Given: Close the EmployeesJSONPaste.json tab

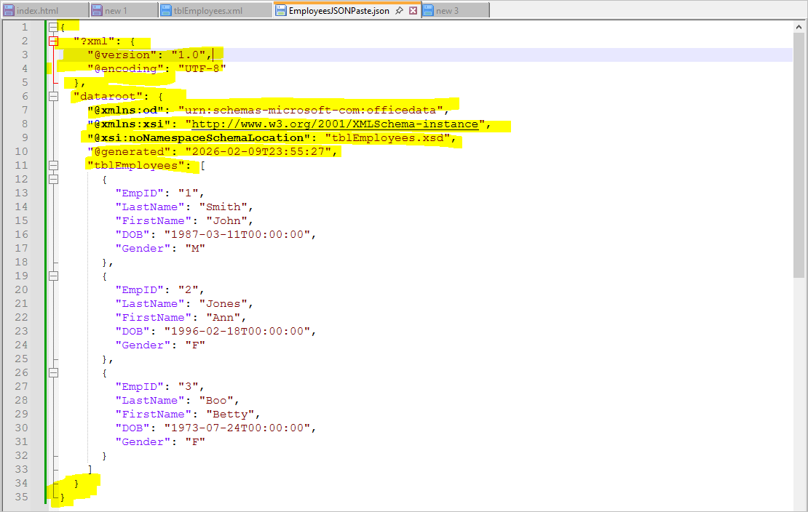Looking at the screenshot, I should [413, 10].
